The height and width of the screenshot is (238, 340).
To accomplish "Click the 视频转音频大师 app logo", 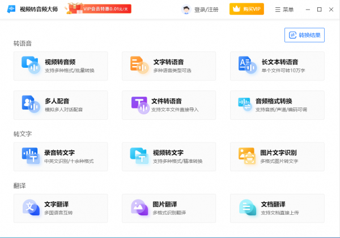I will pyautogui.click(x=11, y=10).
